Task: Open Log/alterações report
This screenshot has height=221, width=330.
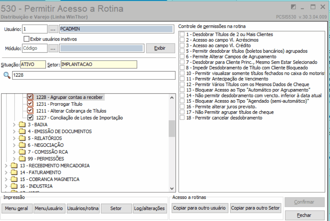Action: pyautogui.click(x=150, y=208)
